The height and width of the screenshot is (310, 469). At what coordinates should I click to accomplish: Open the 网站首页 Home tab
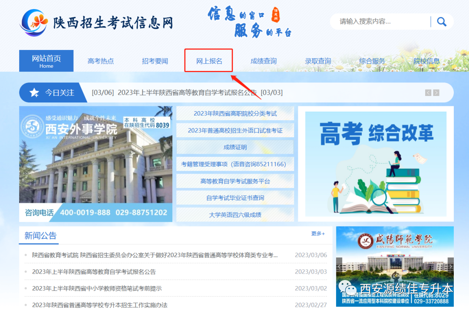tap(46, 61)
